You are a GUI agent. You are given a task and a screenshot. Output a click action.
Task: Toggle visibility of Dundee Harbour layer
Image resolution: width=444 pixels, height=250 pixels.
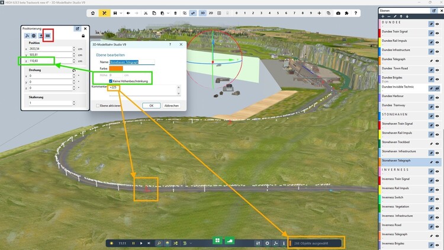pos(437,96)
